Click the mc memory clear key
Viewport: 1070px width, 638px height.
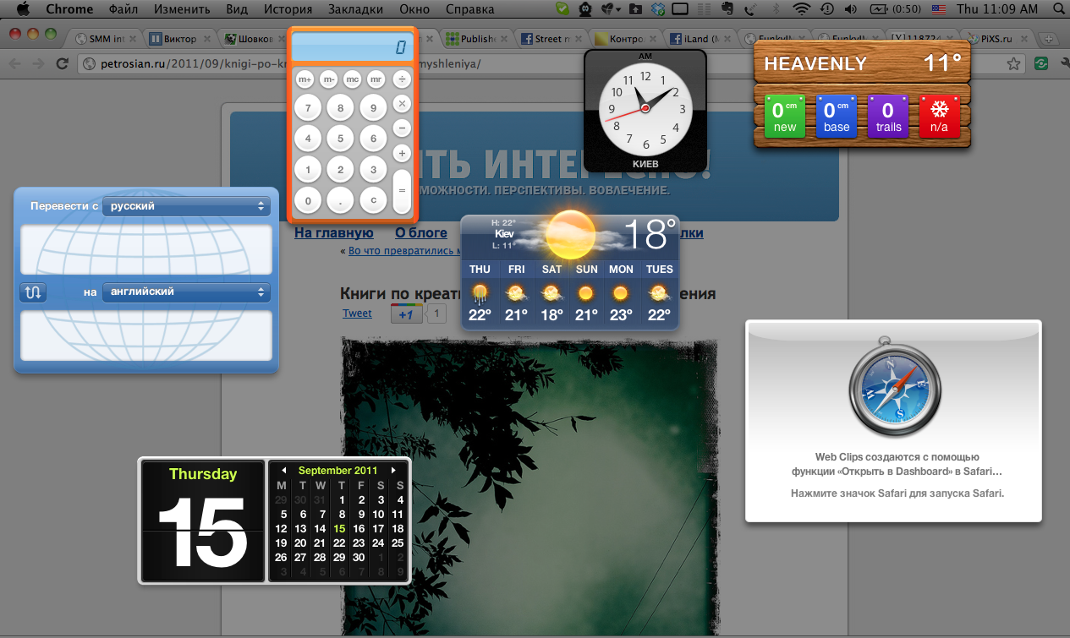pyautogui.click(x=353, y=79)
